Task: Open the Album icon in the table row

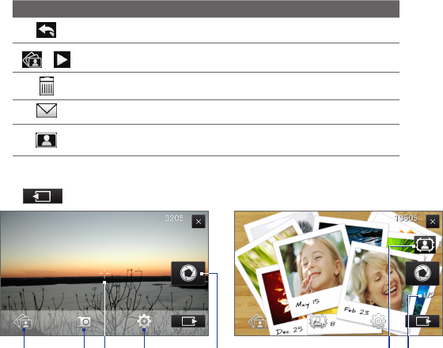Action: (x=32, y=59)
